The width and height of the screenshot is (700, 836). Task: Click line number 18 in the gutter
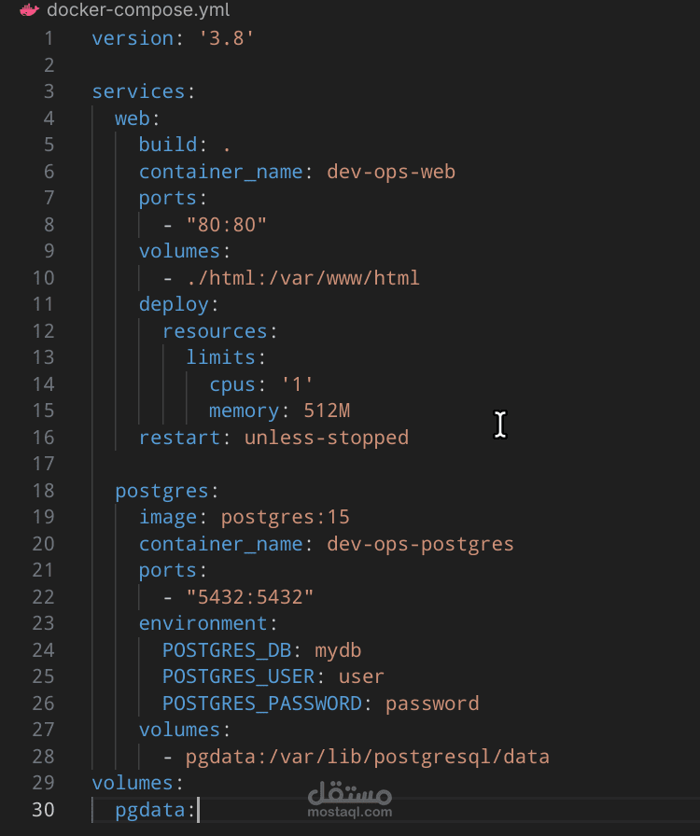point(43,491)
